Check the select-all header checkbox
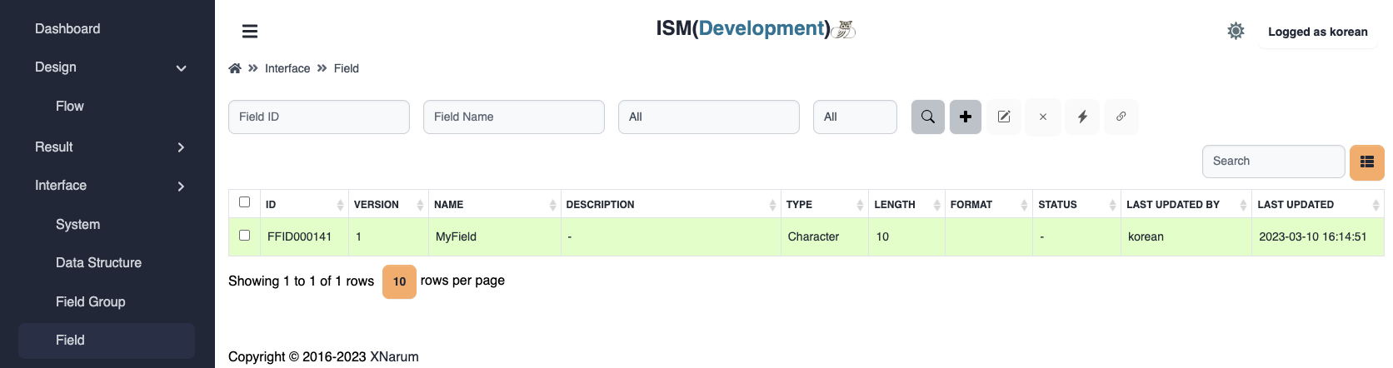The image size is (1393, 368). [244, 202]
